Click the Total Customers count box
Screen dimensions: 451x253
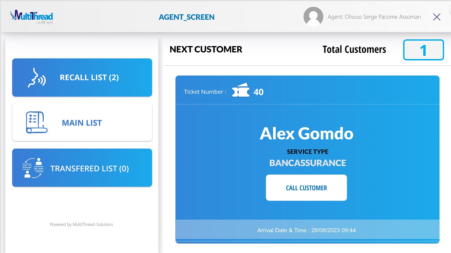pyautogui.click(x=423, y=50)
